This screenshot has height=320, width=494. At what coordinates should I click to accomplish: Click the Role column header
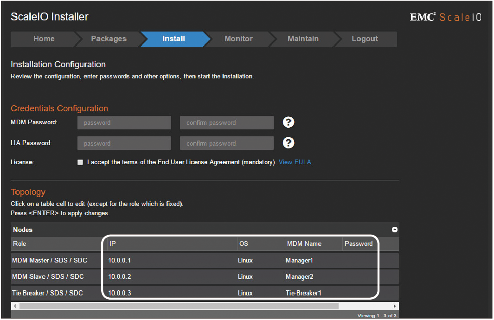click(59, 244)
